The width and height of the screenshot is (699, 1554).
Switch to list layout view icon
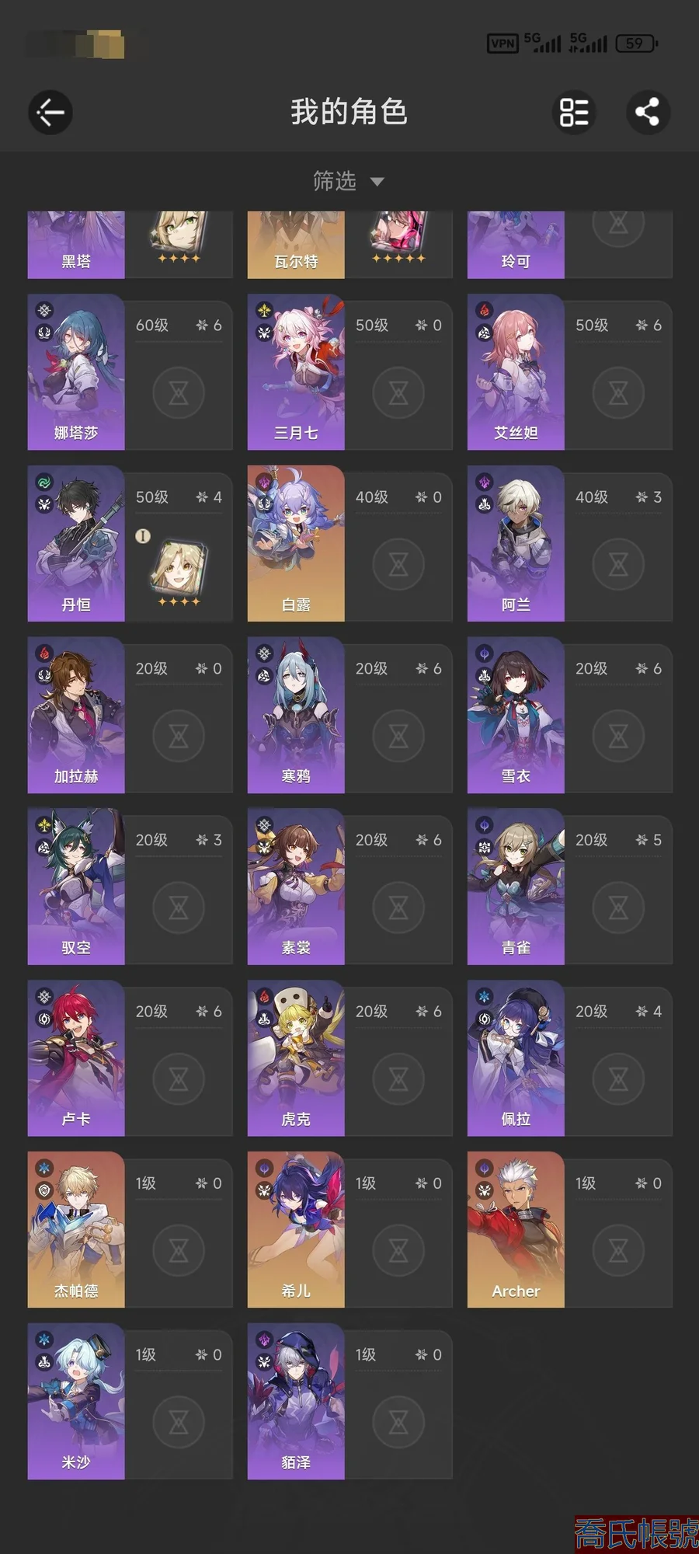click(574, 112)
